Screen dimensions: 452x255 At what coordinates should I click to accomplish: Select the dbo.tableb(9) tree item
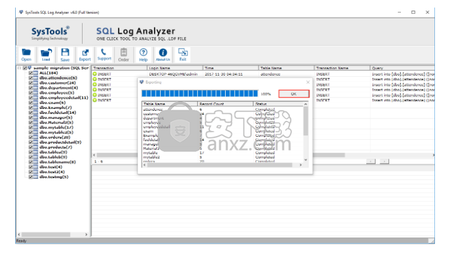coord(54,157)
